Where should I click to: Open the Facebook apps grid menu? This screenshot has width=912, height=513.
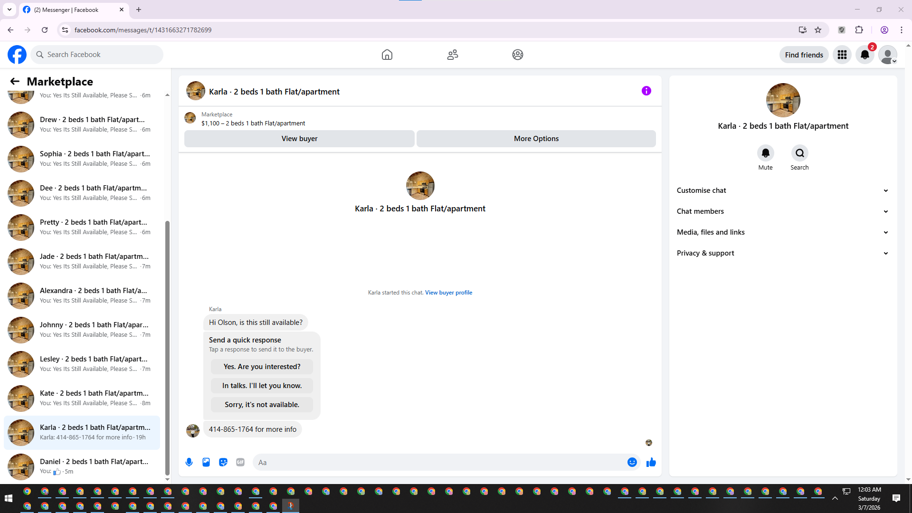[842, 55]
